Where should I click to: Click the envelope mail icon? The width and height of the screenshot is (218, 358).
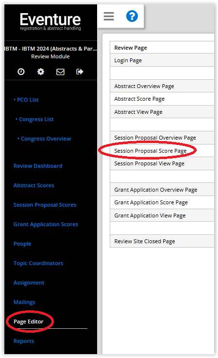60,72
